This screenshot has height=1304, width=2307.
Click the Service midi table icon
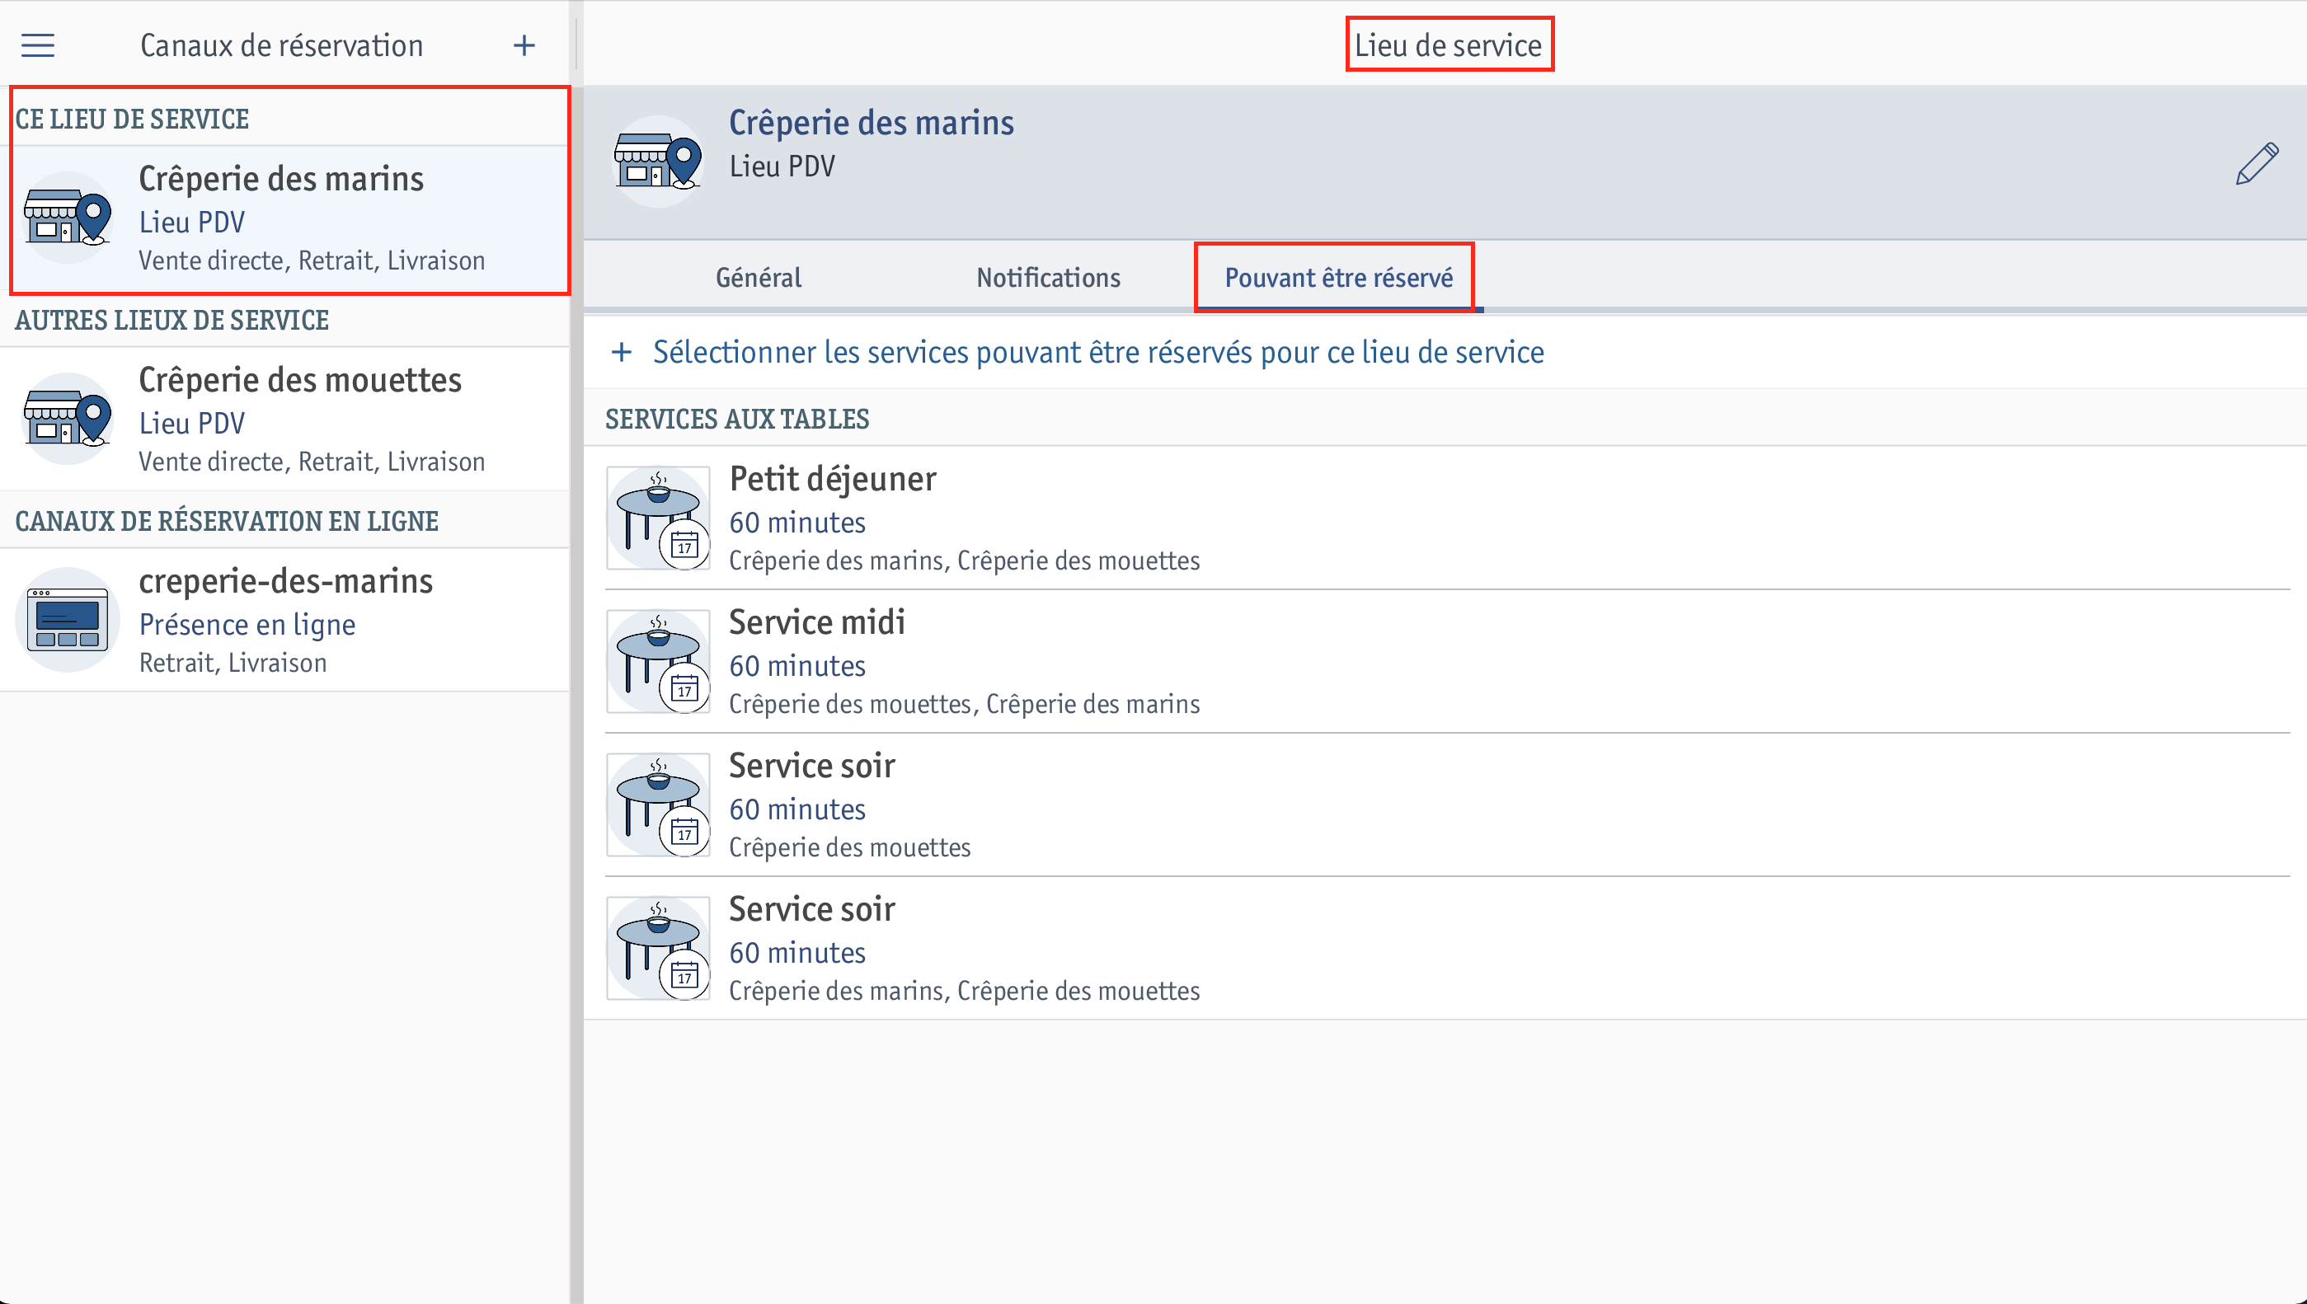(x=658, y=661)
